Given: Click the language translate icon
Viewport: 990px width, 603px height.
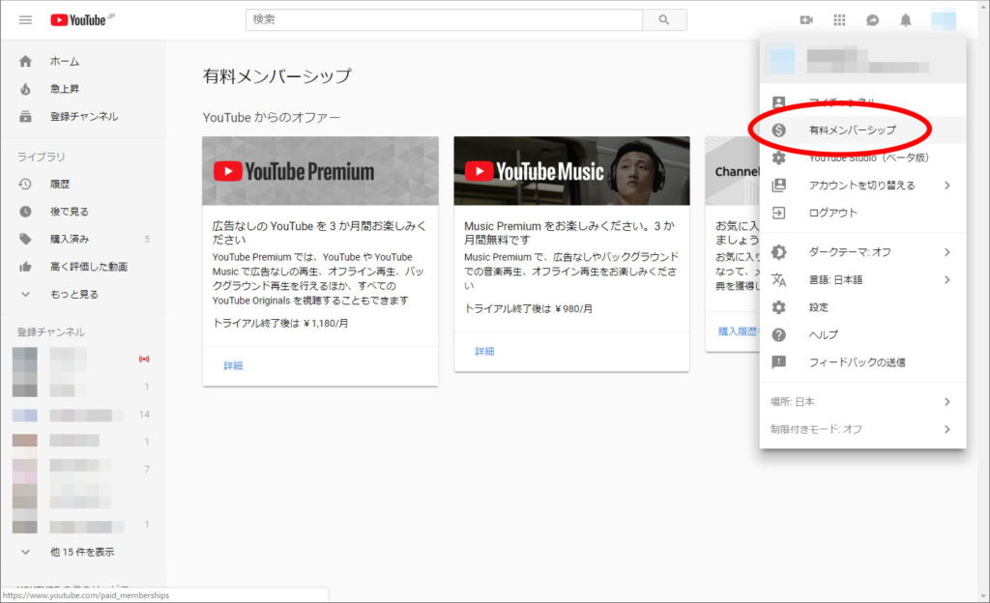Looking at the screenshot, I should tap(779, 280).
